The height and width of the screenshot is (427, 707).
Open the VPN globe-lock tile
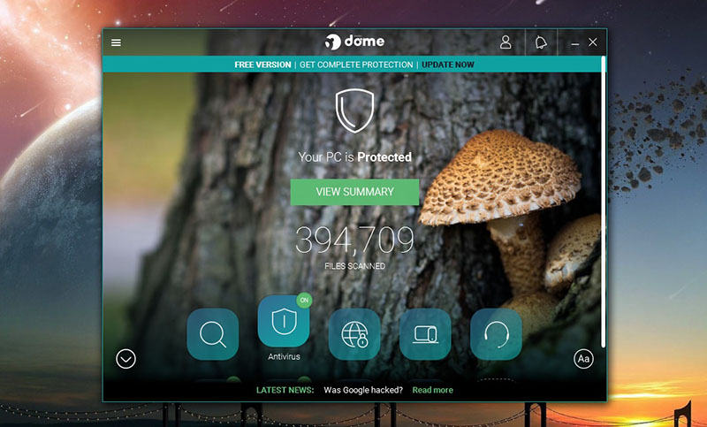[354, 334]
